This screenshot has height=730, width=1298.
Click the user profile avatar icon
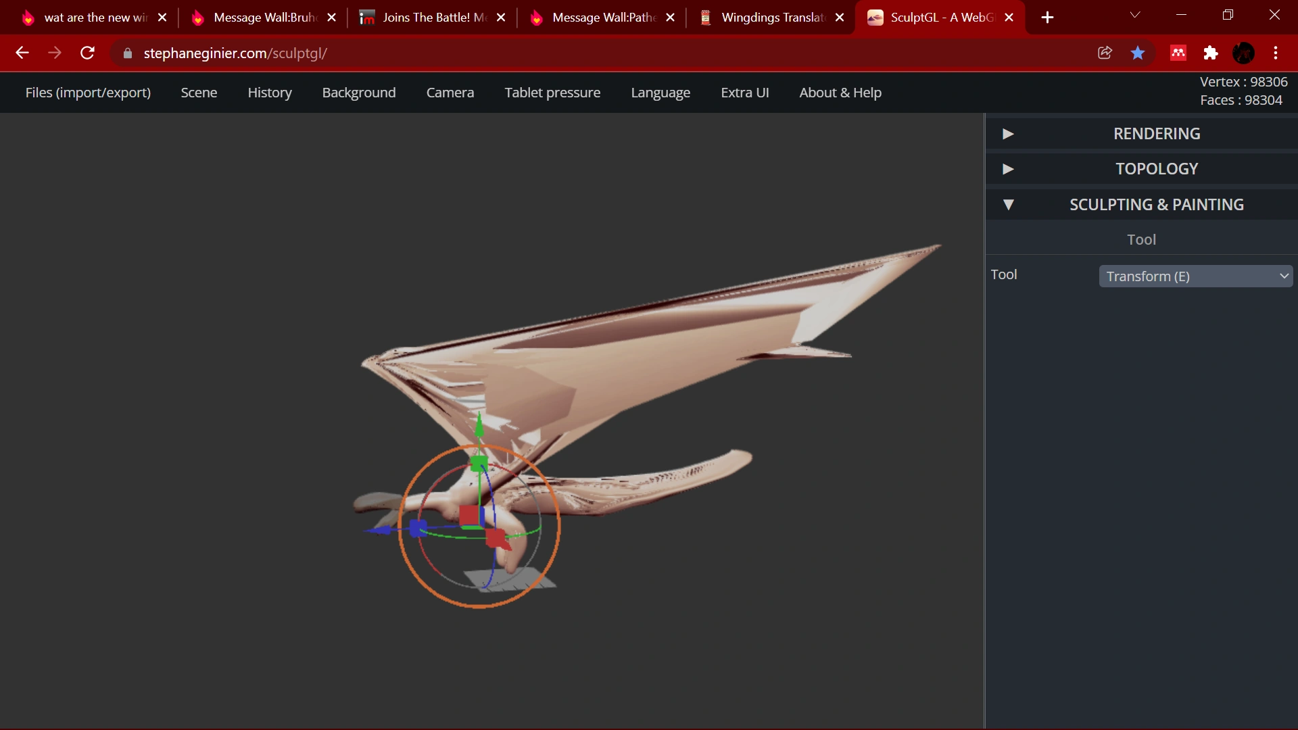(x=1243, y=53)
